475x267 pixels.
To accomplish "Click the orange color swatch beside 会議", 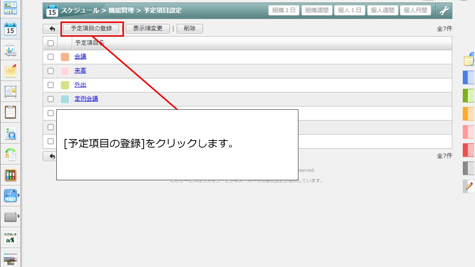I will (65, 57).
